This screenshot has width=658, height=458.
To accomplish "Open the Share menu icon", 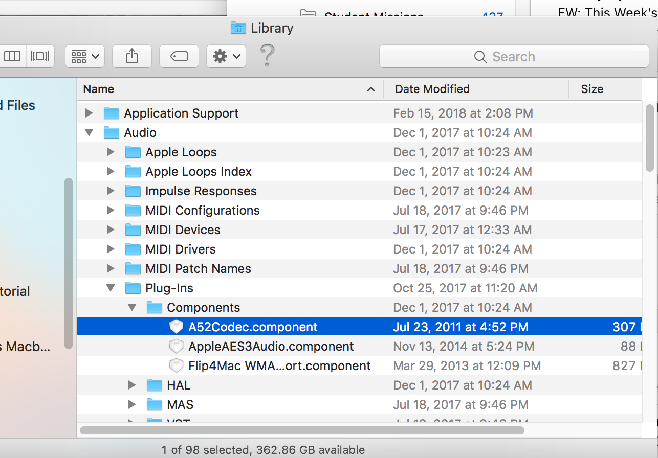I will 131,56.
